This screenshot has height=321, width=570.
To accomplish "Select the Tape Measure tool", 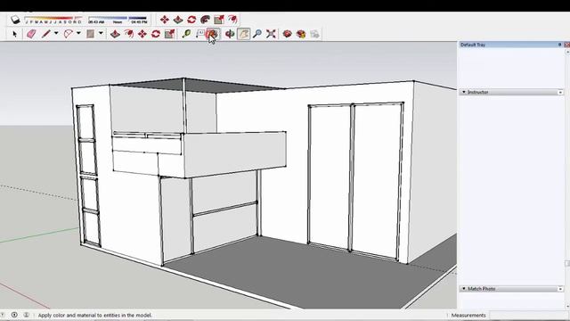I will (x=186, y=34).
